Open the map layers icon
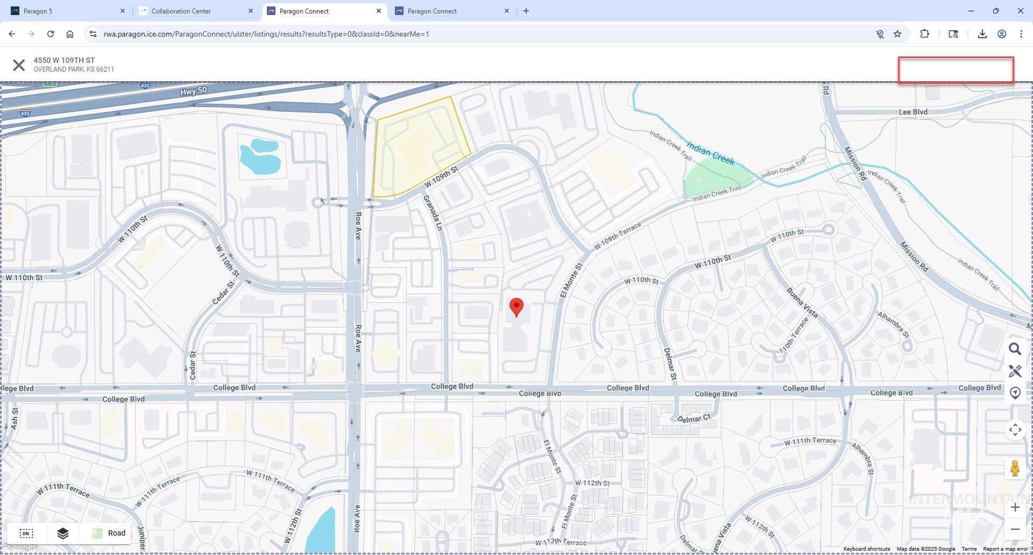The height and width of the screenshot is (555, 1033). click(62, 533)
